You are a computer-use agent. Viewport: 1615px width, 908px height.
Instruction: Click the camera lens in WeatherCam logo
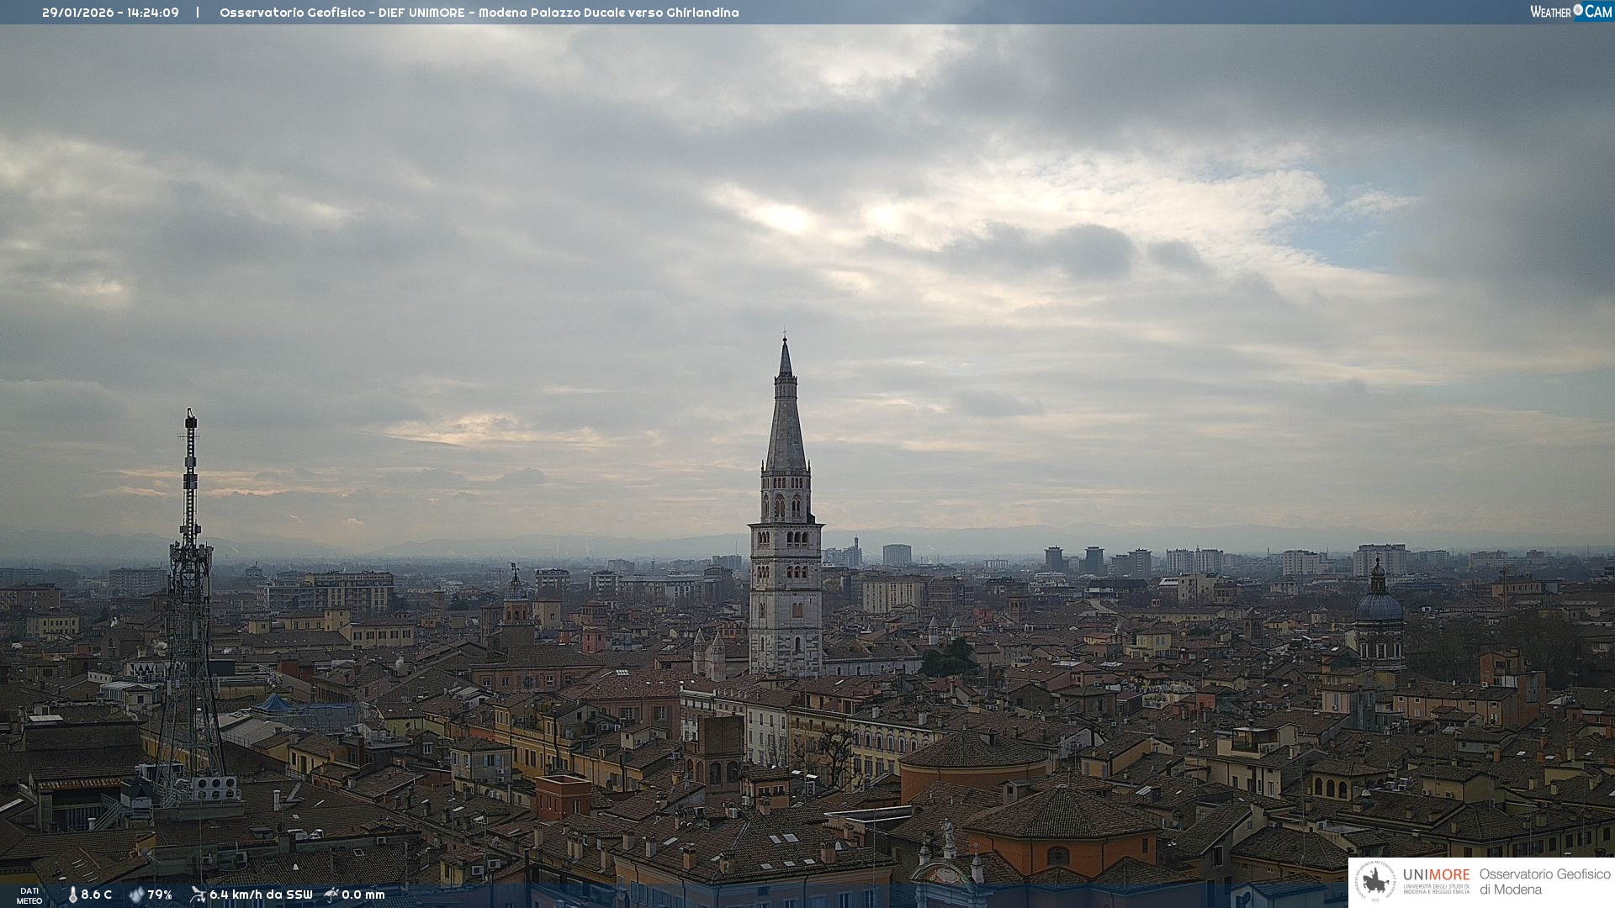pos(1578,10)
